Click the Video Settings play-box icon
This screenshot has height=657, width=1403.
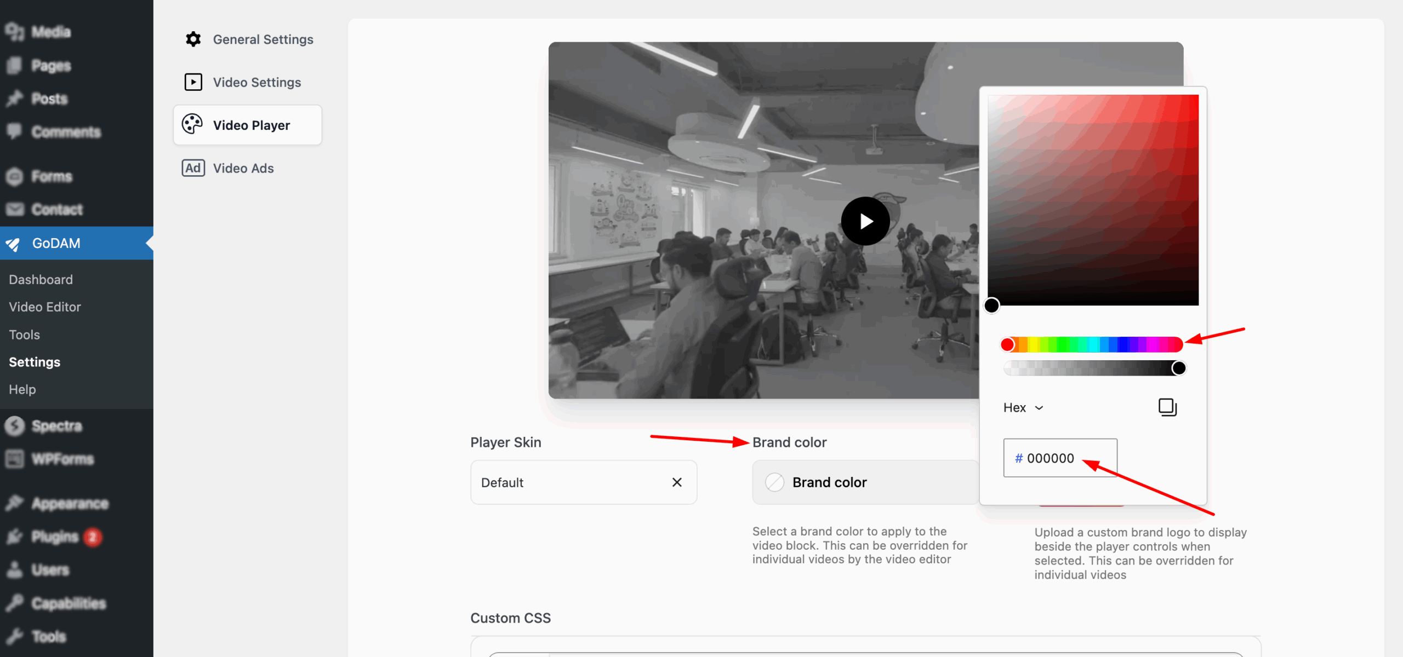click(x=193, y=82)
